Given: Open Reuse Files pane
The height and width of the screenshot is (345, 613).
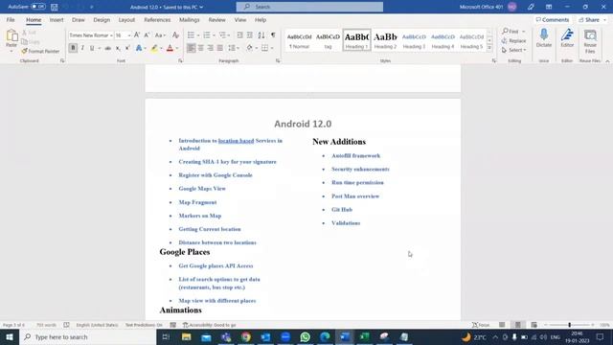Looking at the screenshot, I should [590, 40].
